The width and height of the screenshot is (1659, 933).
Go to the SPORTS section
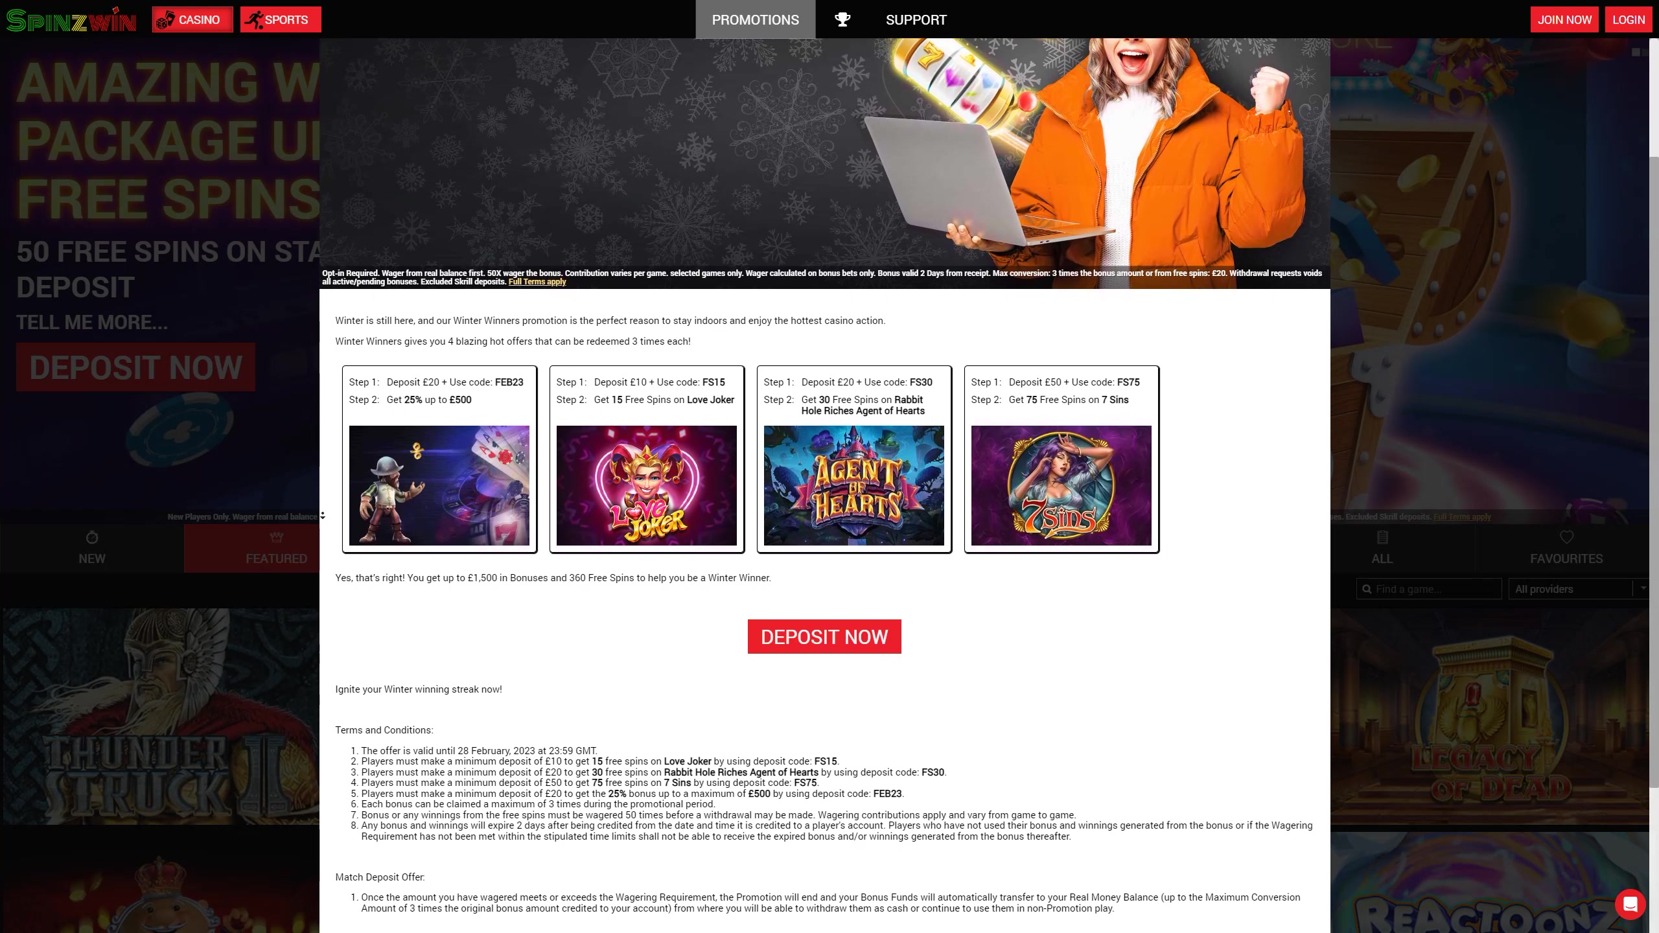click(x=280, y=19)
